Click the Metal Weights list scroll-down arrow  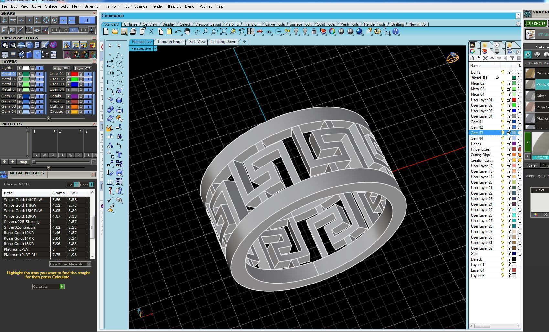(93, 257)
